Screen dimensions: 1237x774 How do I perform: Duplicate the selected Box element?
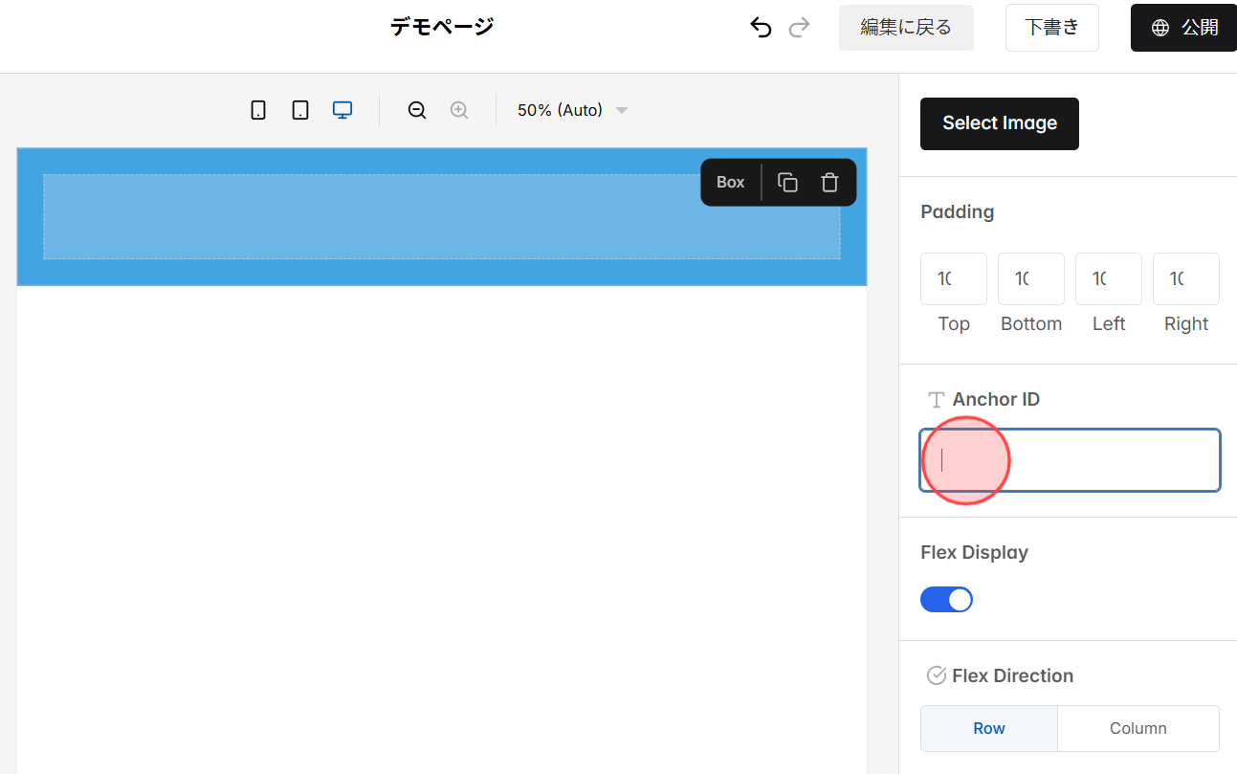pos(786,182)
